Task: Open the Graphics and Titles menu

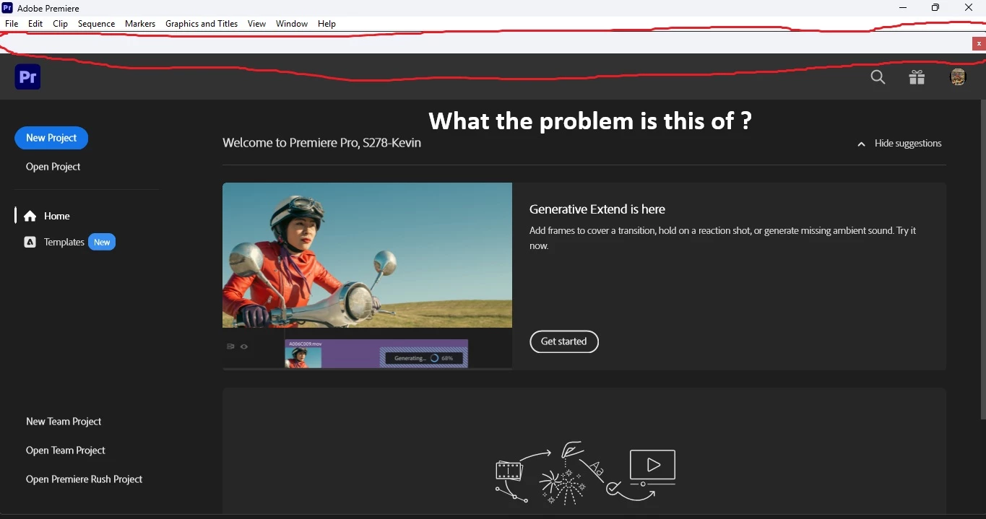Action: (x=202, y=24)
